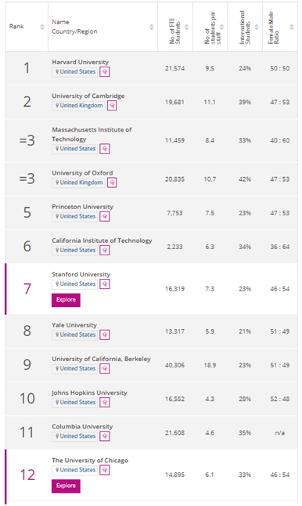Click the pink icon in the Massachusetts Institute of Technology row
This screenshot has width=302, height=506.
click(x=105, y=149)
